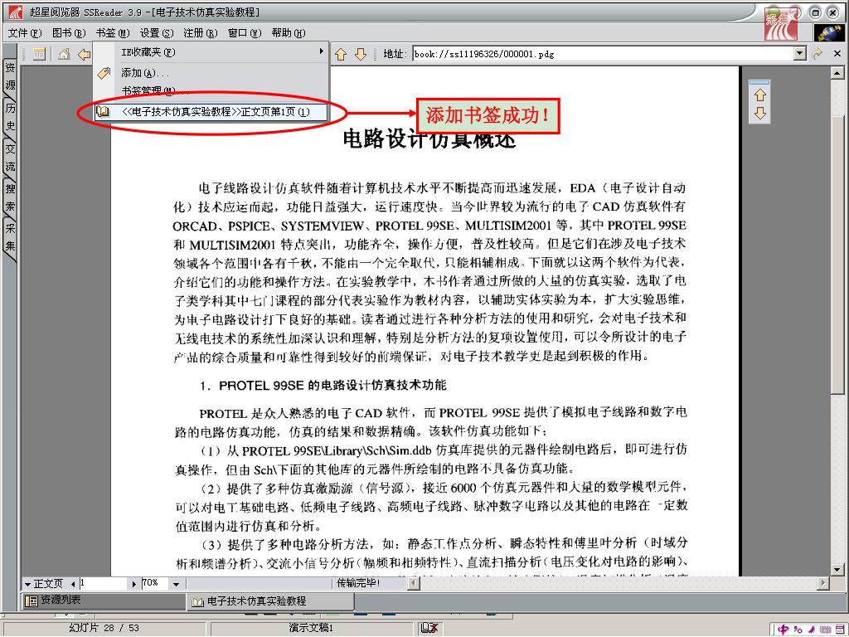Open the address bar dropdown arrow
Screen dimensions: 849x637
coord(800,54)
